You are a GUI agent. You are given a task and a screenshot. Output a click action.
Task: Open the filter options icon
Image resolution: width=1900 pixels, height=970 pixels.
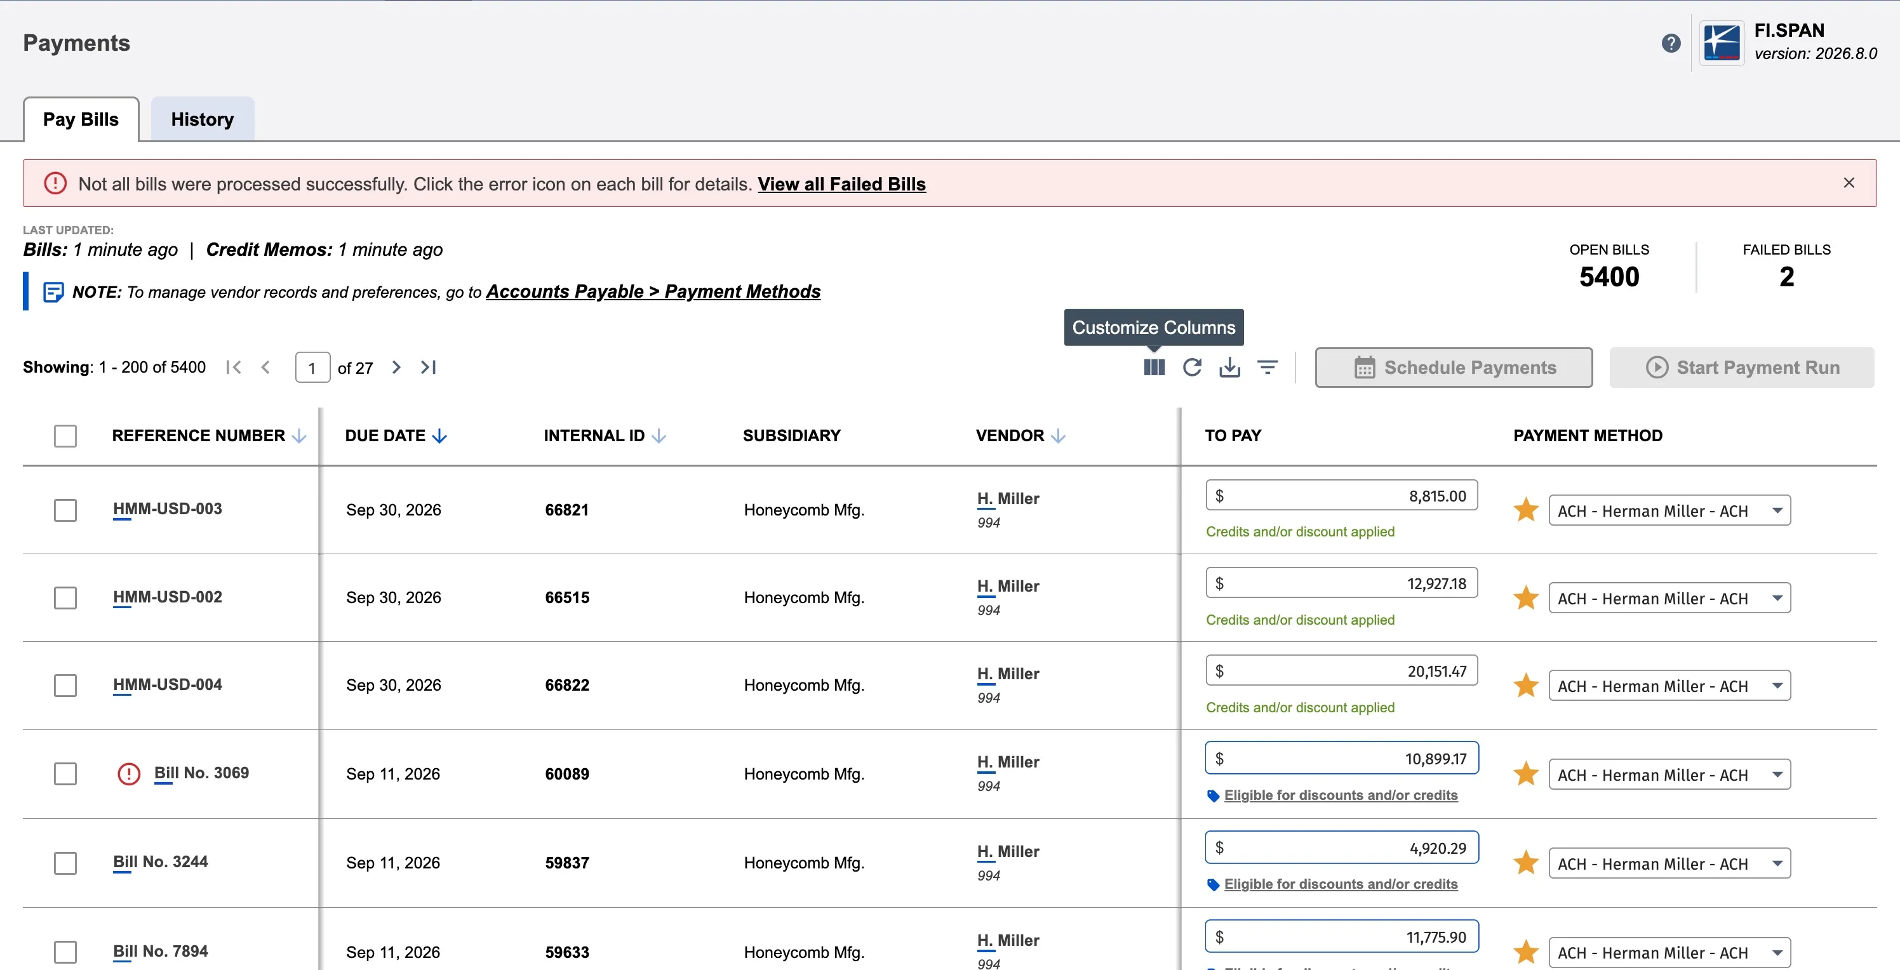coord(1267,367)
